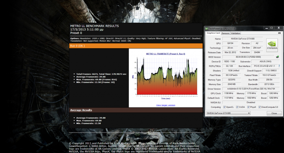Screen dimensions: 284x153
Task: Click the Device ID field 10DE - 1180
Action: [x=229, y=61]
